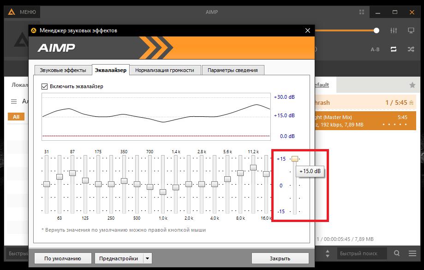
Task: Click the main window volume slider knob
Action: pos(376,30)
